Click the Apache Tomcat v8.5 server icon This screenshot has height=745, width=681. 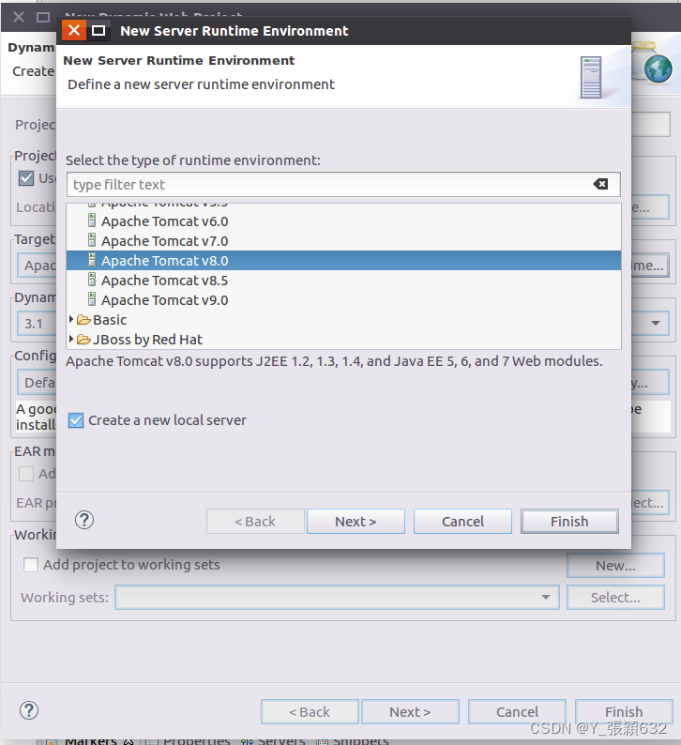click(92, 280)
